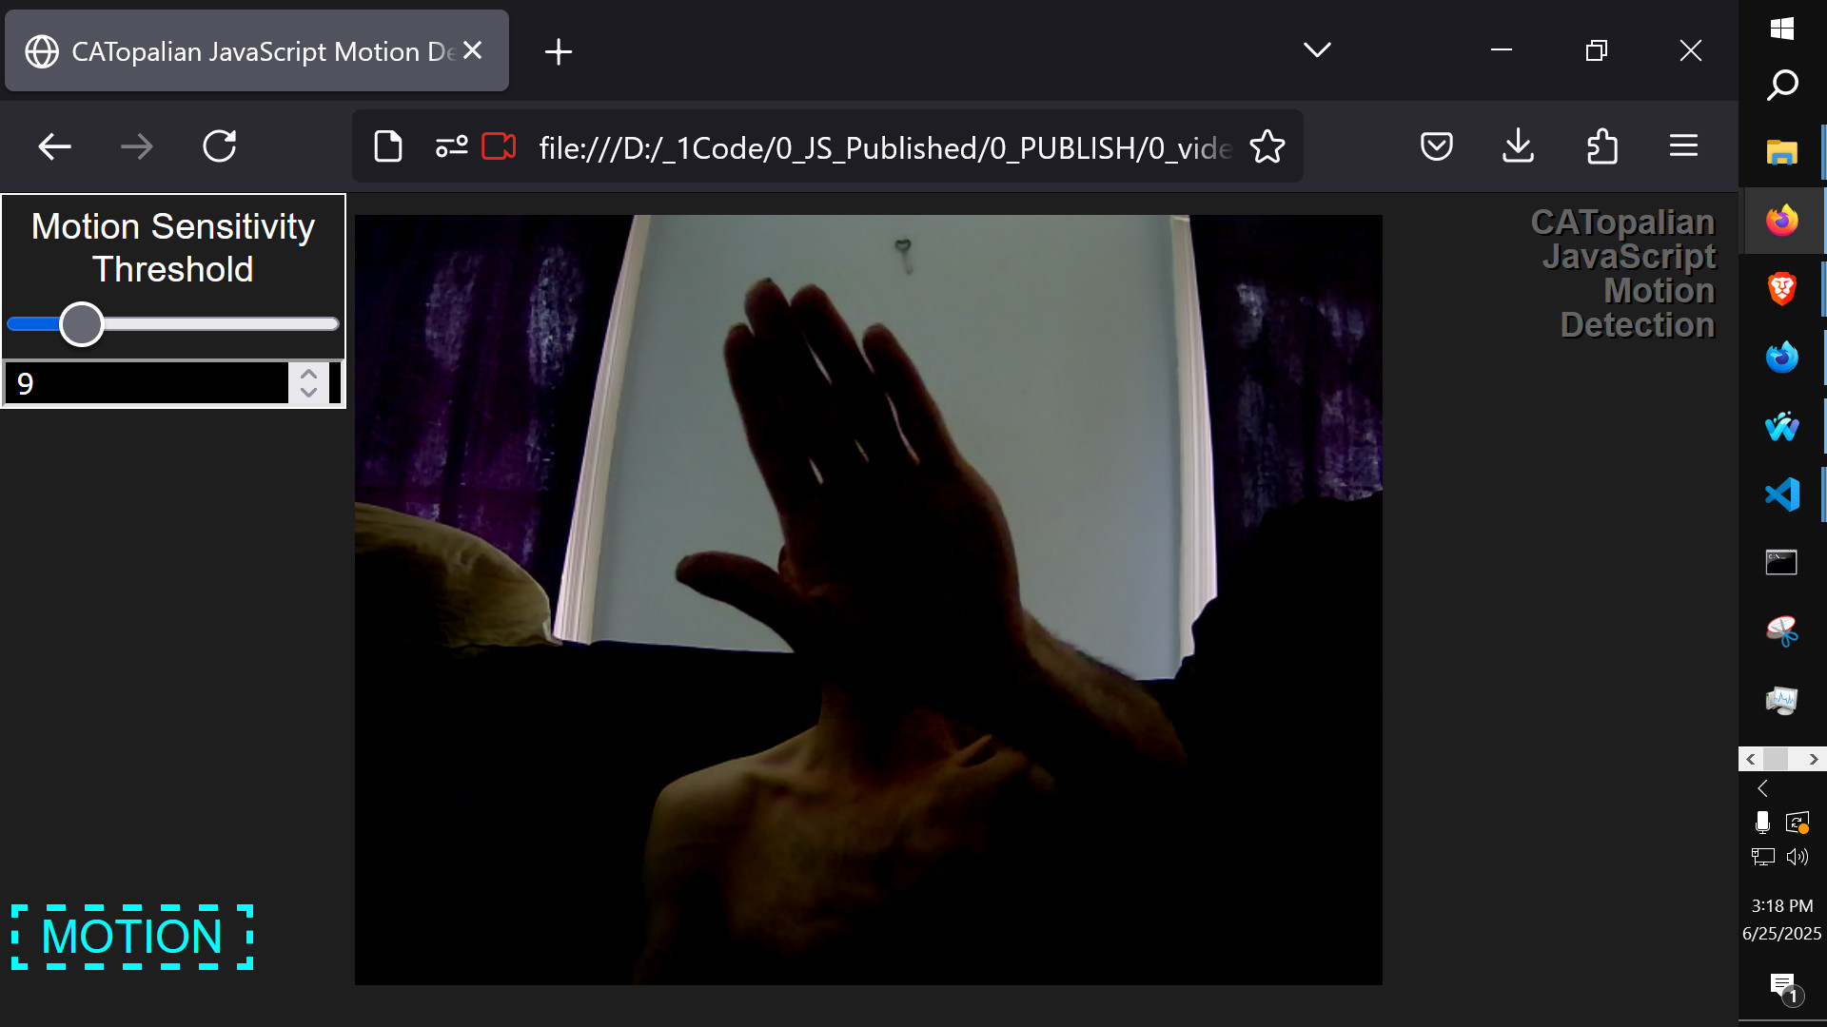This screenshot has height=1027, width=1827.
Task: Expand the list all tabs chevron
Action: tap(1317, 49)
